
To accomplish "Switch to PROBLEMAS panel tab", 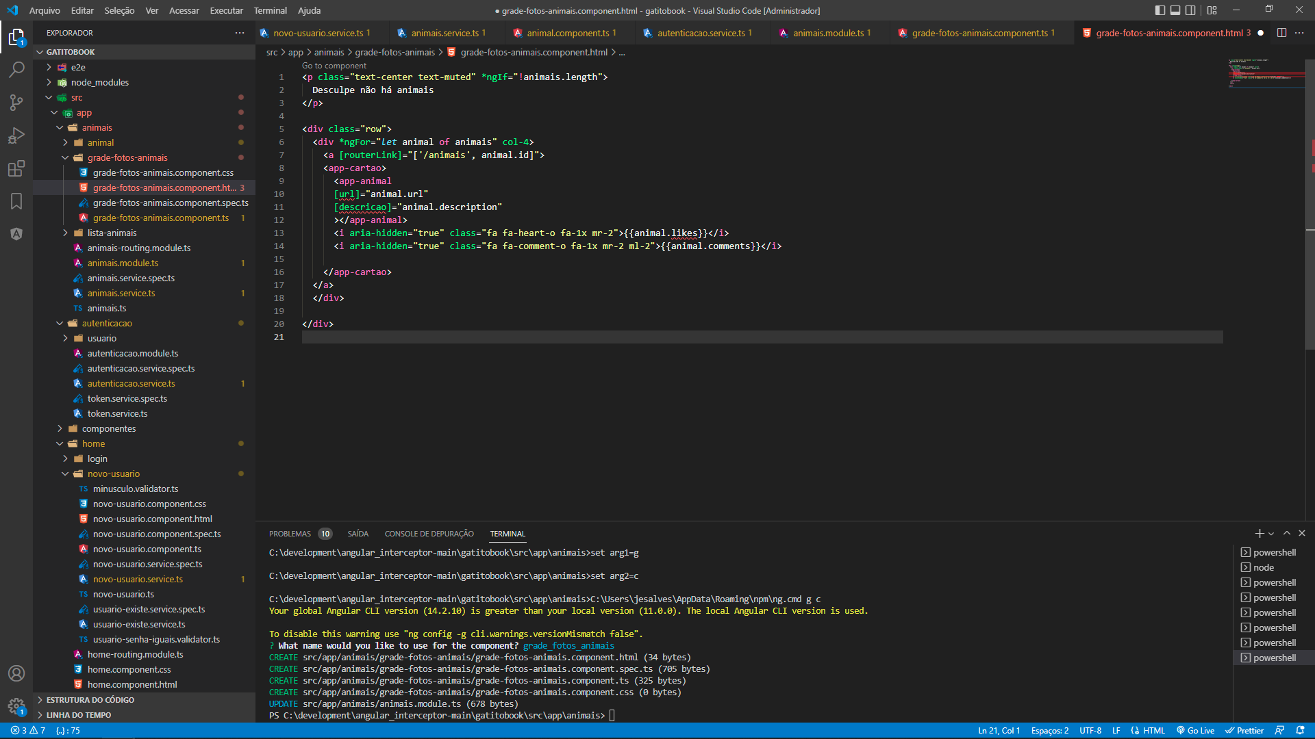I will [x=290, y=534].
